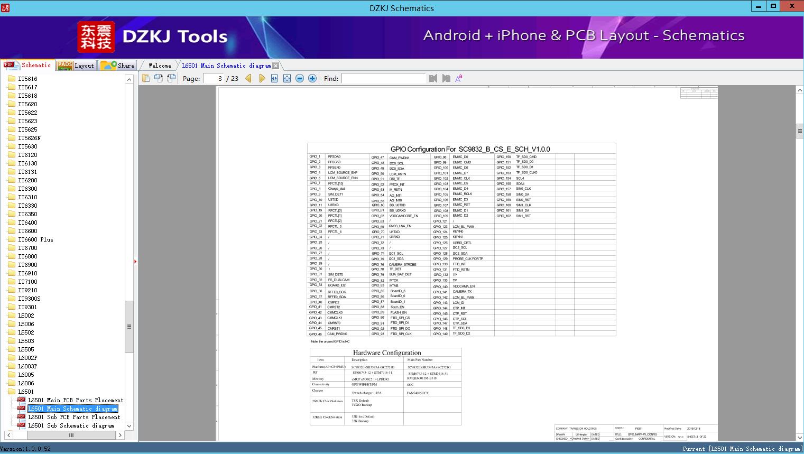Switch to the Schematic tab
804x454 pixels.
[x=27, y=65]
